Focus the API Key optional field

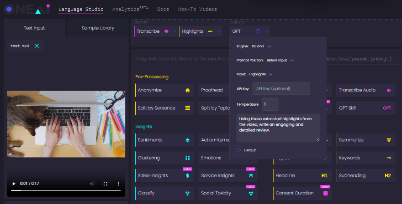pos(281,89)
